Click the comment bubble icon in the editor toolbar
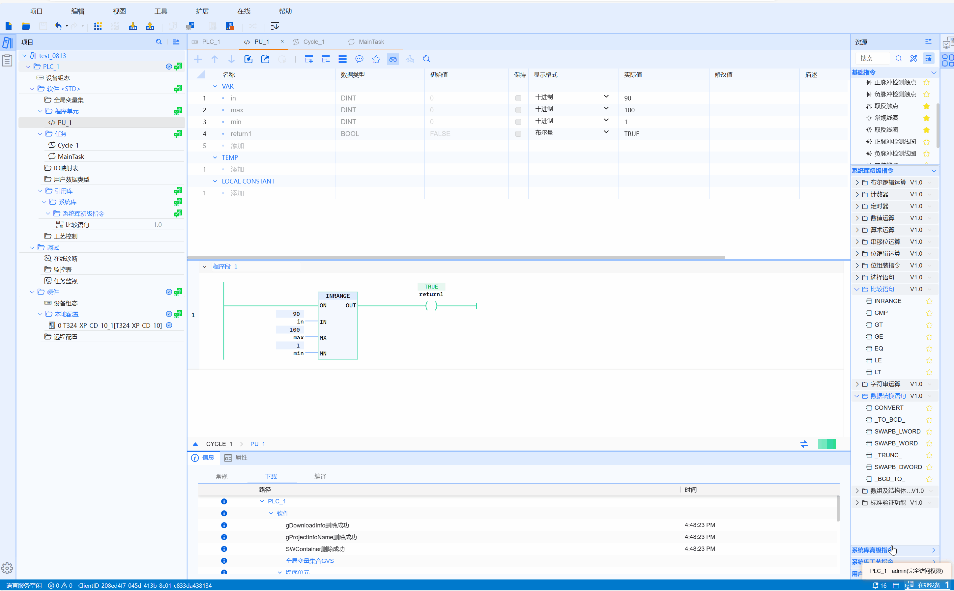 [359, 59]
